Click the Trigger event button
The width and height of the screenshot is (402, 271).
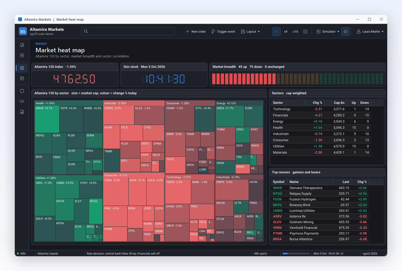[223, 32]
